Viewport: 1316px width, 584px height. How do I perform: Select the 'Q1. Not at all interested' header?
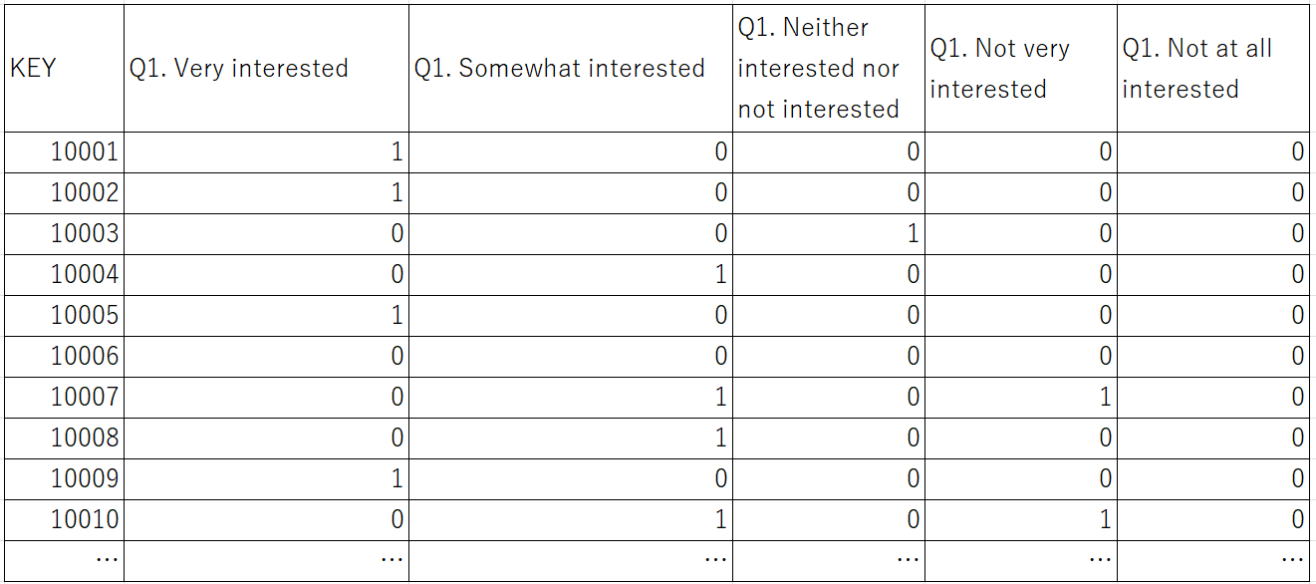pos(1212,69)
